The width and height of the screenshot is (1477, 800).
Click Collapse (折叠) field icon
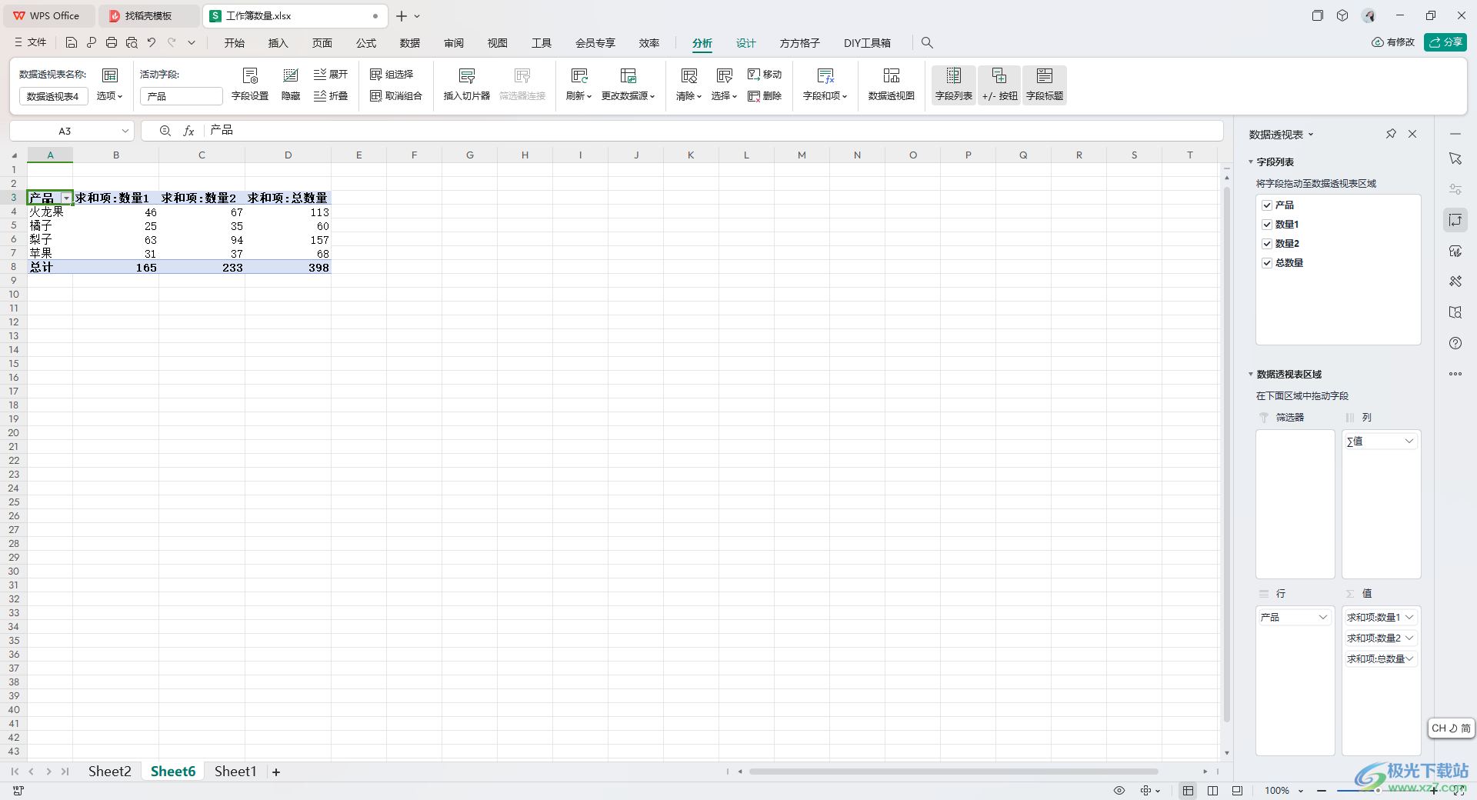point(331,95)
